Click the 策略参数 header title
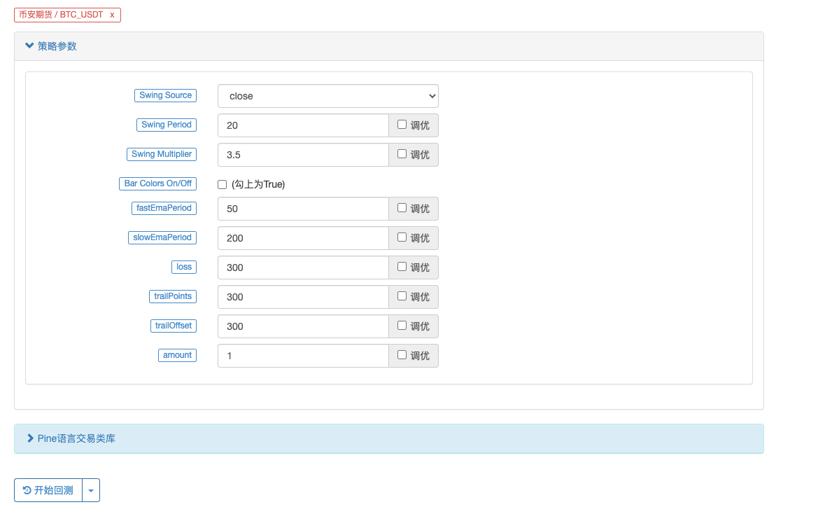Screen dimensions: 818x514 [x=57, y=46]
